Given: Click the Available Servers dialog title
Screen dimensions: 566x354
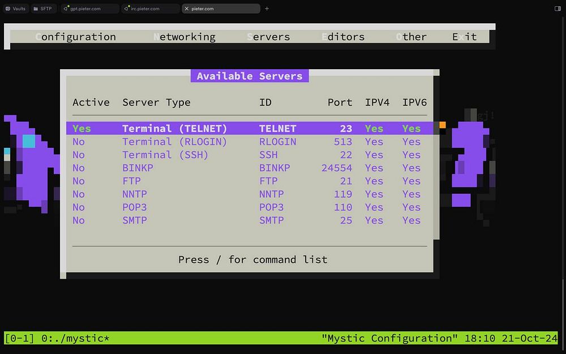Looking at the screenshot, I should click(250, 76).
